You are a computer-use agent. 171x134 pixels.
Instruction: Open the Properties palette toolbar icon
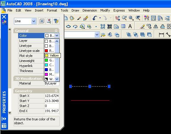[147, 18]
